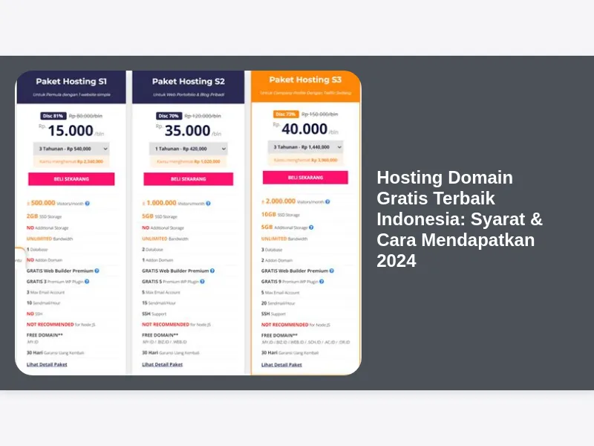
Task: Click S1 Web Builder Premium info icon
Action: point(97,271)
